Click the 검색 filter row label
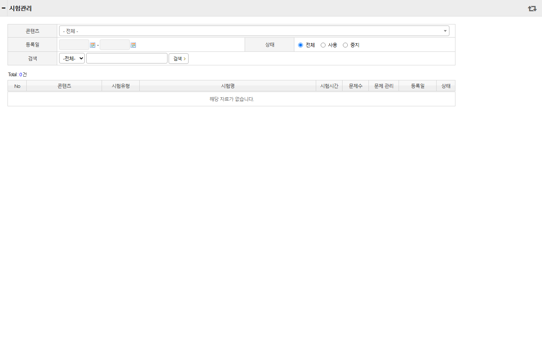This screenshot has height=338, width=542. [32, 59]
